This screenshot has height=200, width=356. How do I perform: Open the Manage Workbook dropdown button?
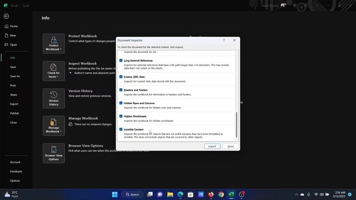click(x=53, y=126)
